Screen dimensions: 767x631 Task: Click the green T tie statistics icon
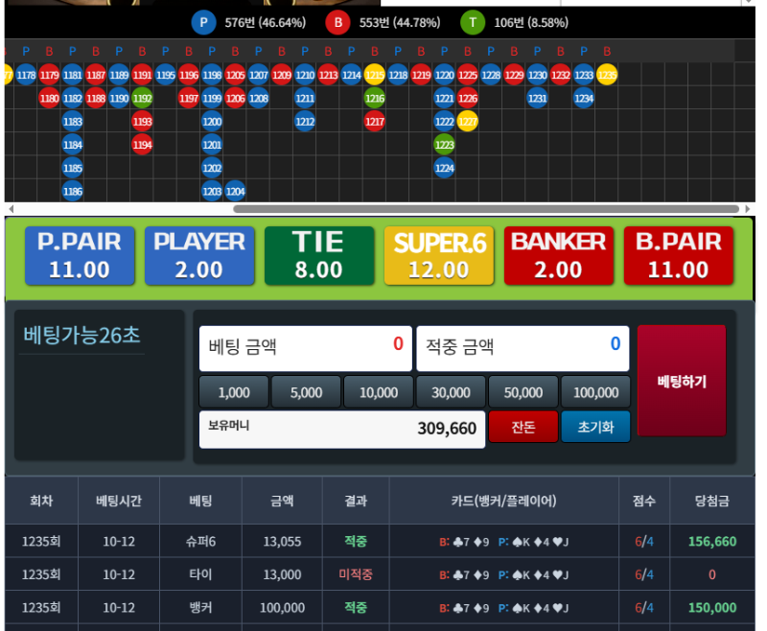(472, 22)
